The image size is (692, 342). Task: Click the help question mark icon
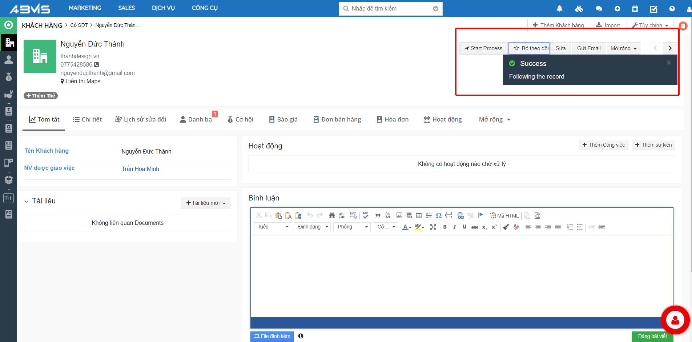pyautogui.click(x=672, y=9)
